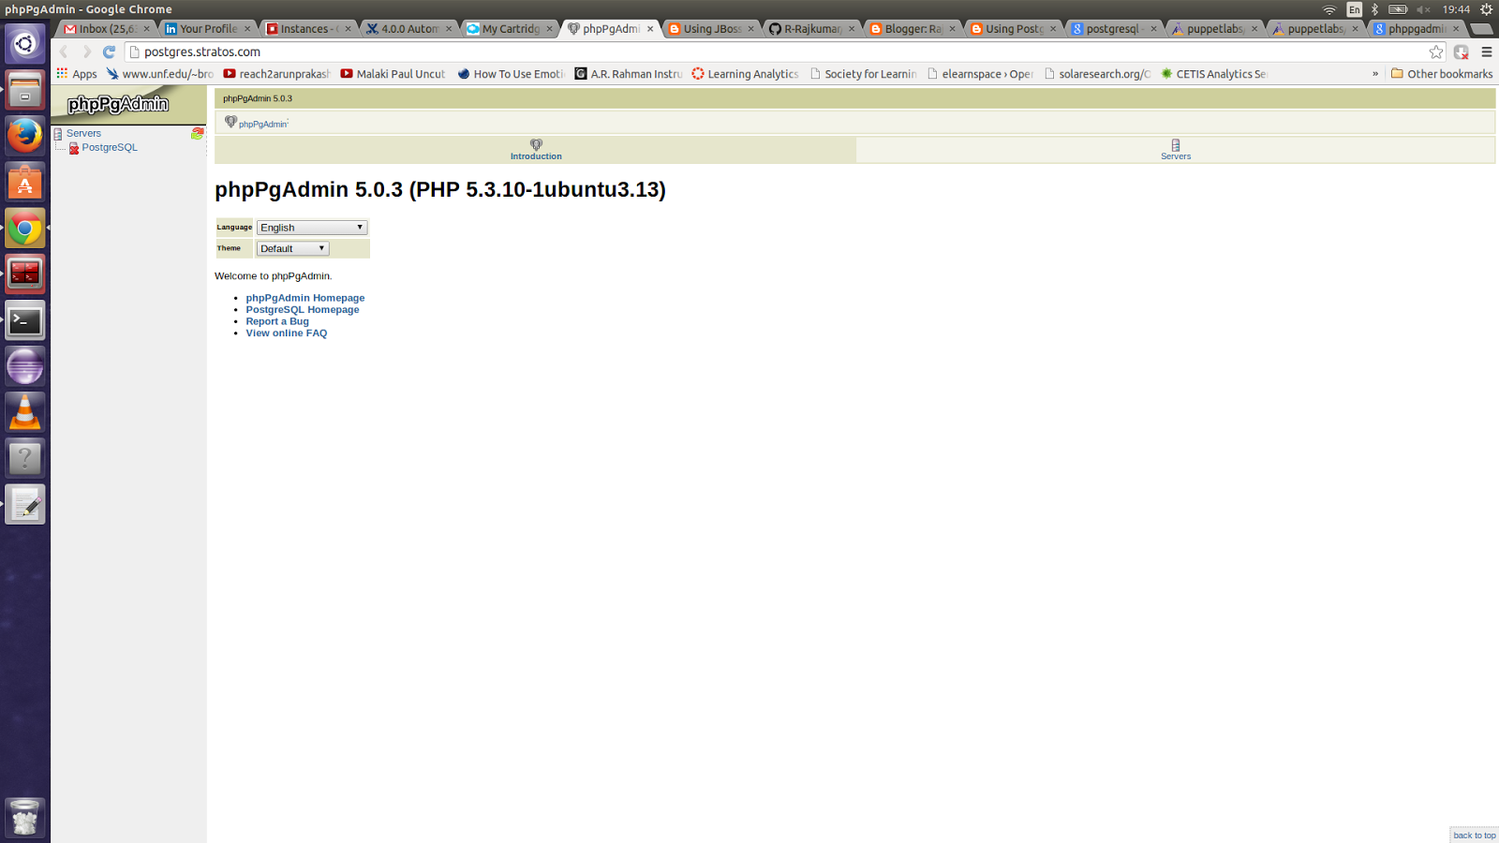Launch Firefox from the launcher

(25, 136)
